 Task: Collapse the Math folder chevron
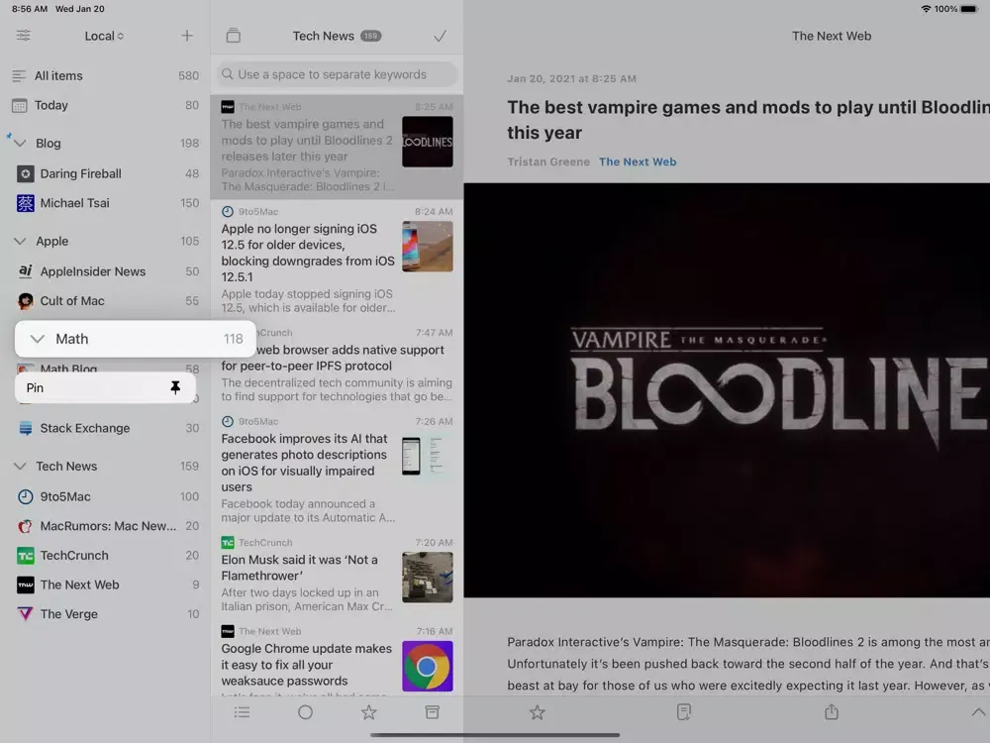coord(38,339)
